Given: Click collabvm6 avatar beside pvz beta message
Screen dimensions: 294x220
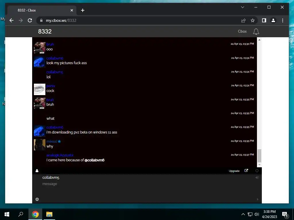Looking at the screenshot, I should pos(40,131).
